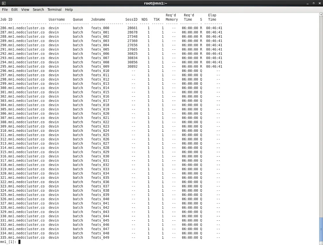Image resolution: width=323 pixels, height=245 pixels.
Task: Open the Search menu
Action: pyautogui.click(x=38, y=9)
